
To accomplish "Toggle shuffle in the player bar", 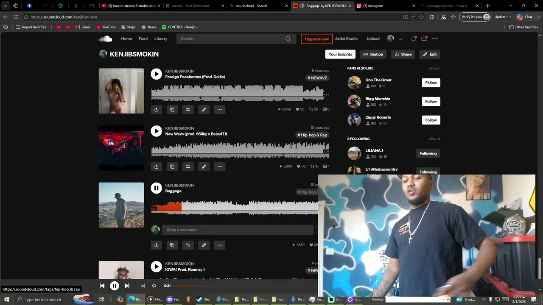I will 143,286.
